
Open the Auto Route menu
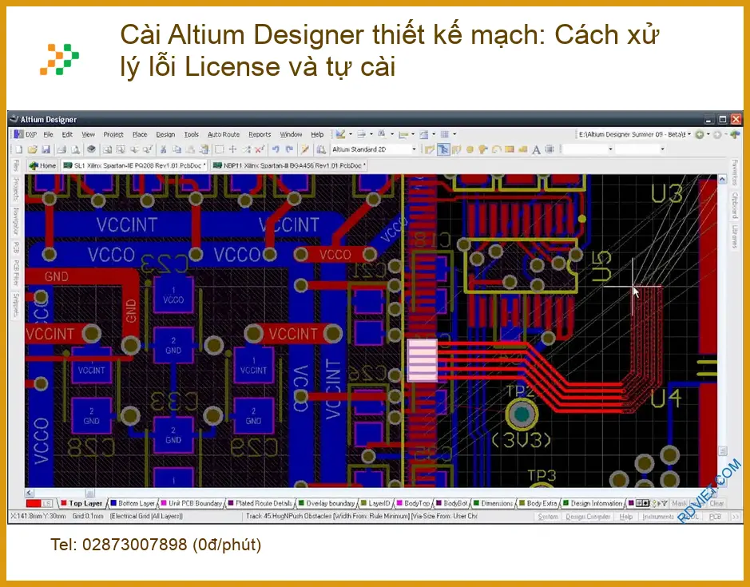click(224, 135)
